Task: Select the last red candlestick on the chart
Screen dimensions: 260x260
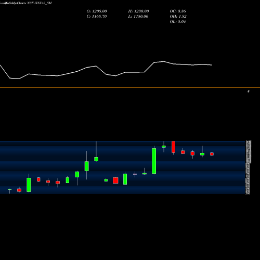Action: point(212,154)
